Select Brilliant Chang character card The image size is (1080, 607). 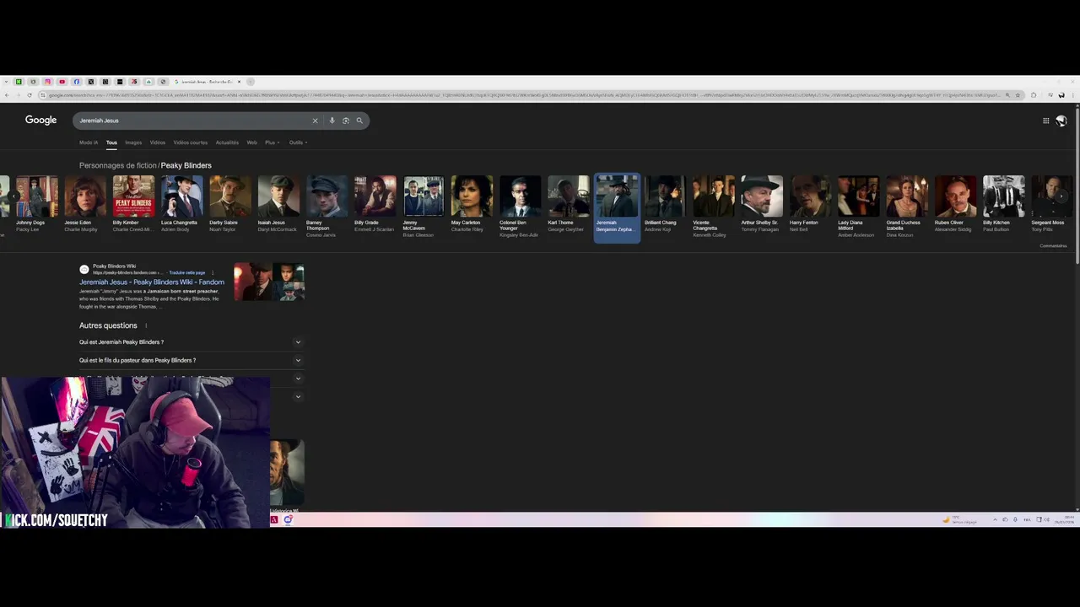click(x=666, y=207)
